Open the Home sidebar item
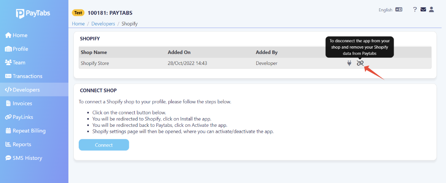 [34, 35]
